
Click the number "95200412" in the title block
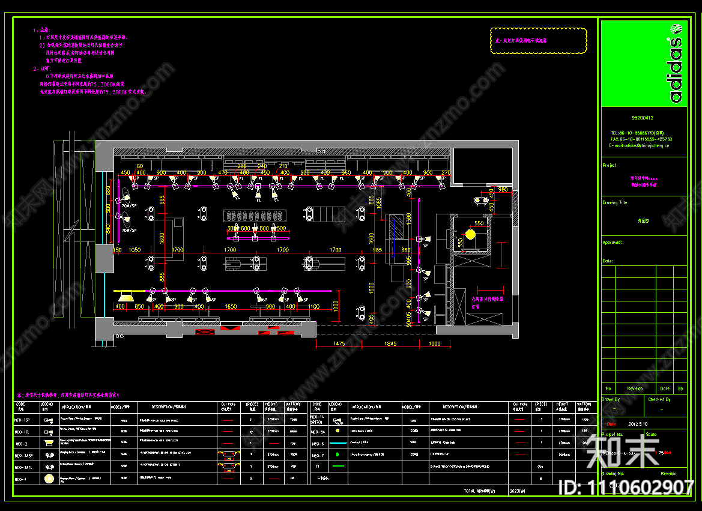(643, 118)
